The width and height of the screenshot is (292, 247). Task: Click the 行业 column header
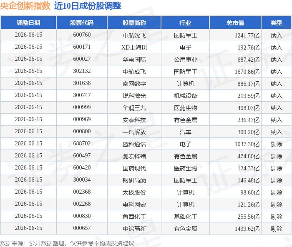[185, 22]
